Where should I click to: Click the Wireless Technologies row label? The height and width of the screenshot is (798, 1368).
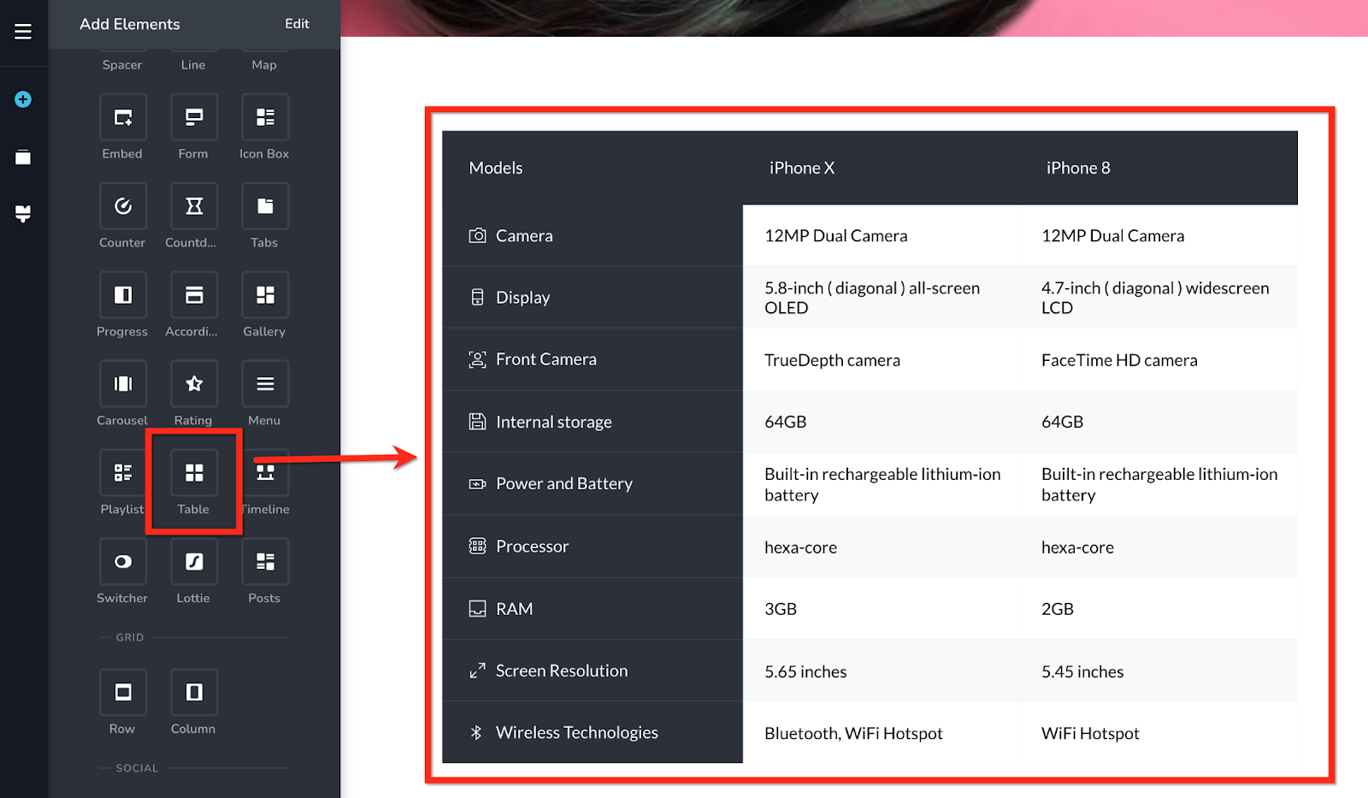[577, 733]
